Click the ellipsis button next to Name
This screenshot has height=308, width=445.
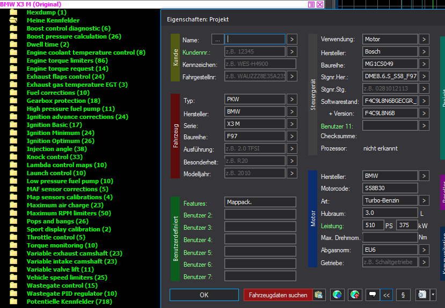coord(217,39)
